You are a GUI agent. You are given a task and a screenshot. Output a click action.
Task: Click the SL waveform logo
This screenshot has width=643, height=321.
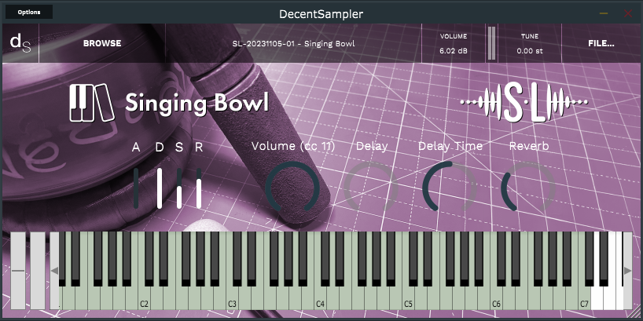click(x=524, y=103)
